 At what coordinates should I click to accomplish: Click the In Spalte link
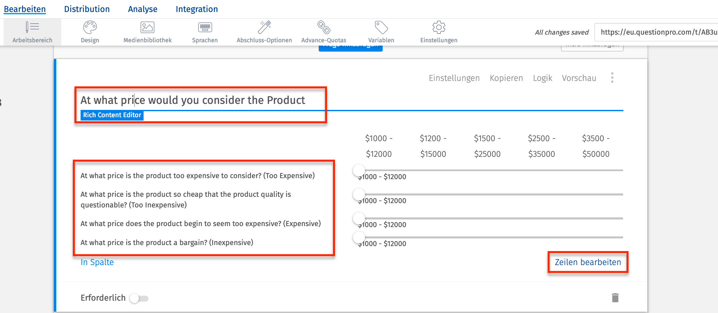[x=97, y=262]
